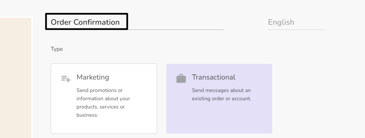Click the Transactional briefcase icon
The width and height of the screenshot is (365, 138).
point(181,78)
